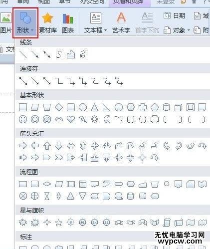Select the cube basic shape
This screenshot has height=249, width=210.
tap(178, 107)
